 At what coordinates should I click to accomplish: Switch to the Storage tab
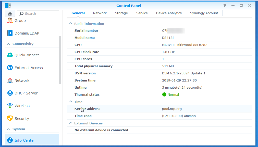click(x=121, y=13)
